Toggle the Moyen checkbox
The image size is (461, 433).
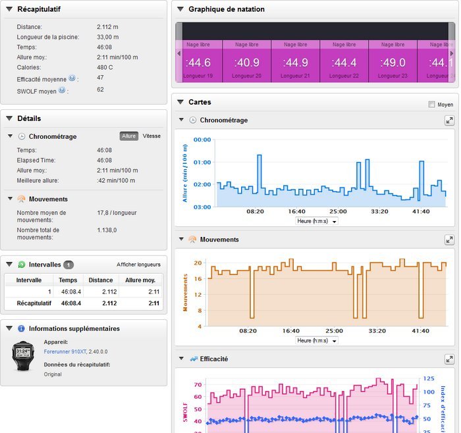[x=431, y=104]
